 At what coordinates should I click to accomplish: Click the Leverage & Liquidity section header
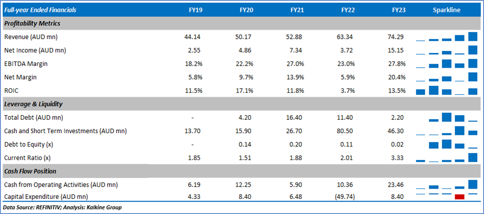pos(33,104)
